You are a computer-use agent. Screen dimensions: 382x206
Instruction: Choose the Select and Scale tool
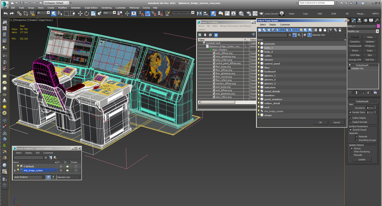pyautogui.click(x=93, y=13)
